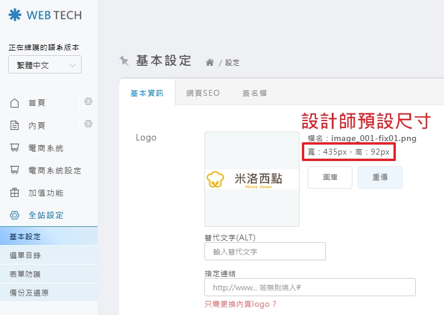Open 電商系統 with the cart icon
Image resolution: width=444 pixels, height=315 pixels.
(x=15, y=148)
